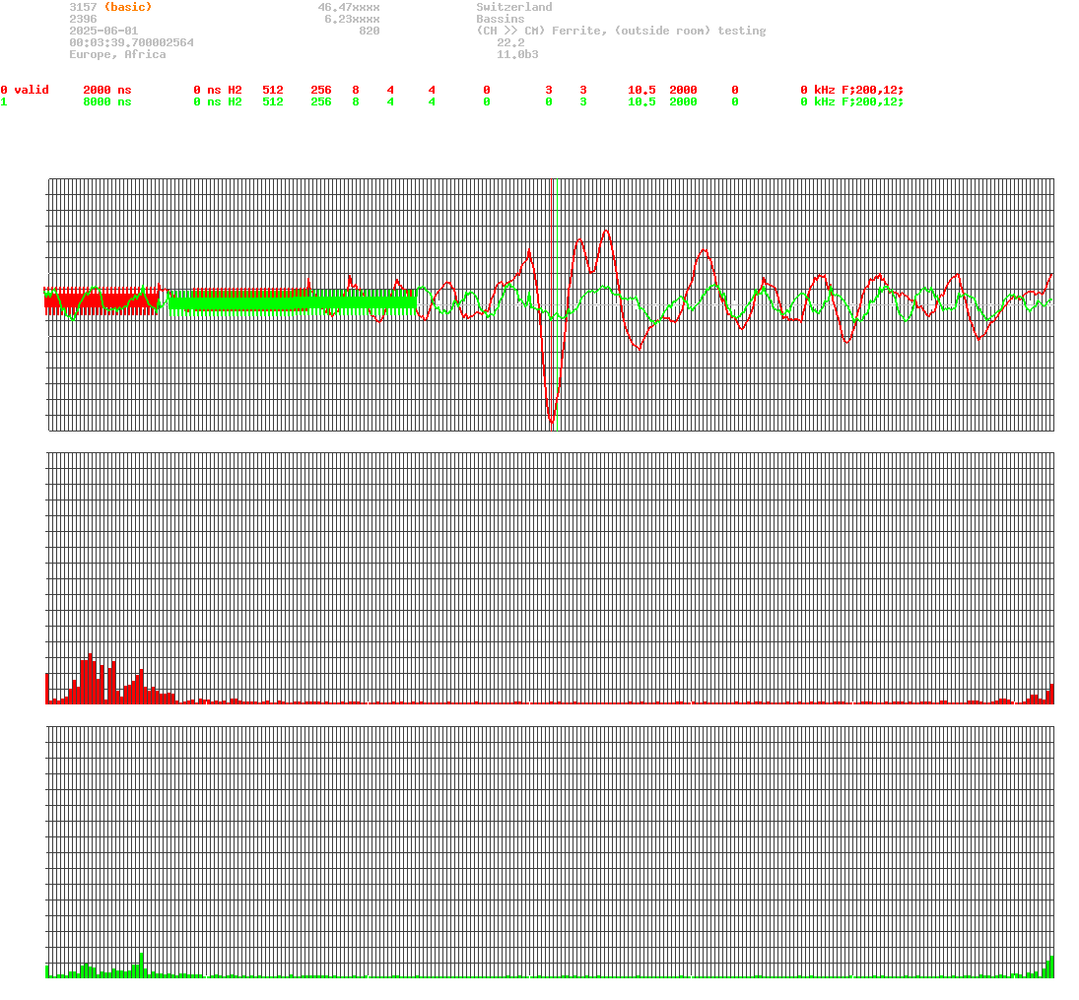Select the red "0 kHz F;200,12;" filter text

tap(852, 91)
